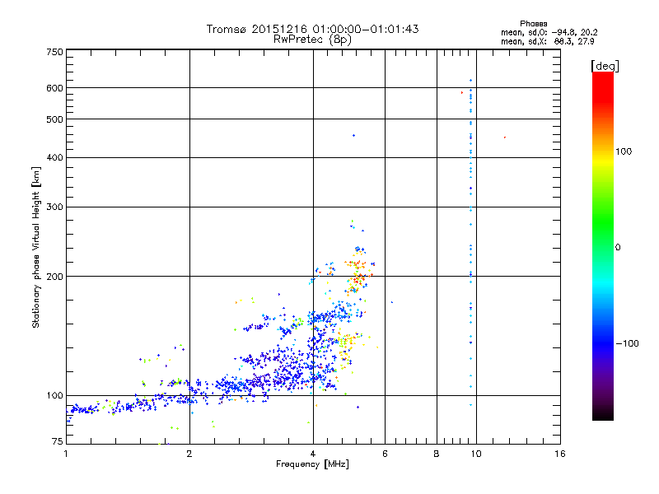The width and height of the screenshot is (659, 494).
Task: Click the plot title 'Tromsø 20151216 01:00:00-01:01:43'
Action: coord(312,29)
